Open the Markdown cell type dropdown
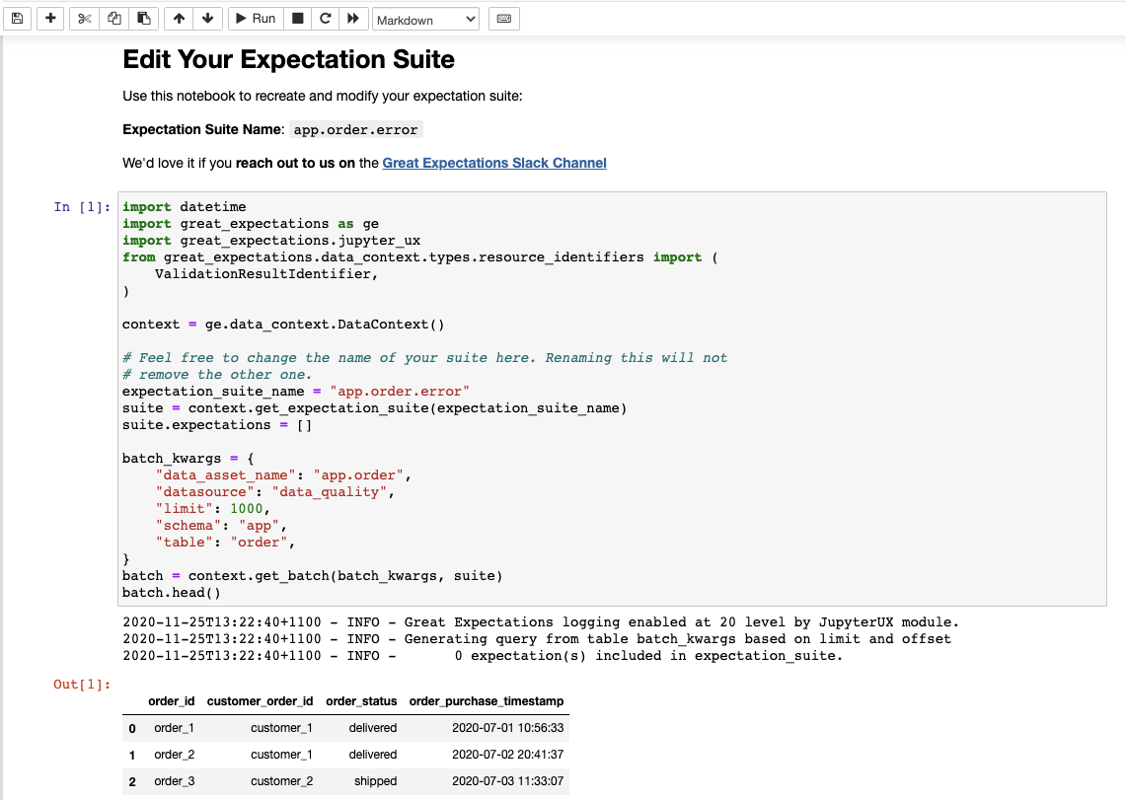The image size is (1126, 800). (x=426, y=20)
